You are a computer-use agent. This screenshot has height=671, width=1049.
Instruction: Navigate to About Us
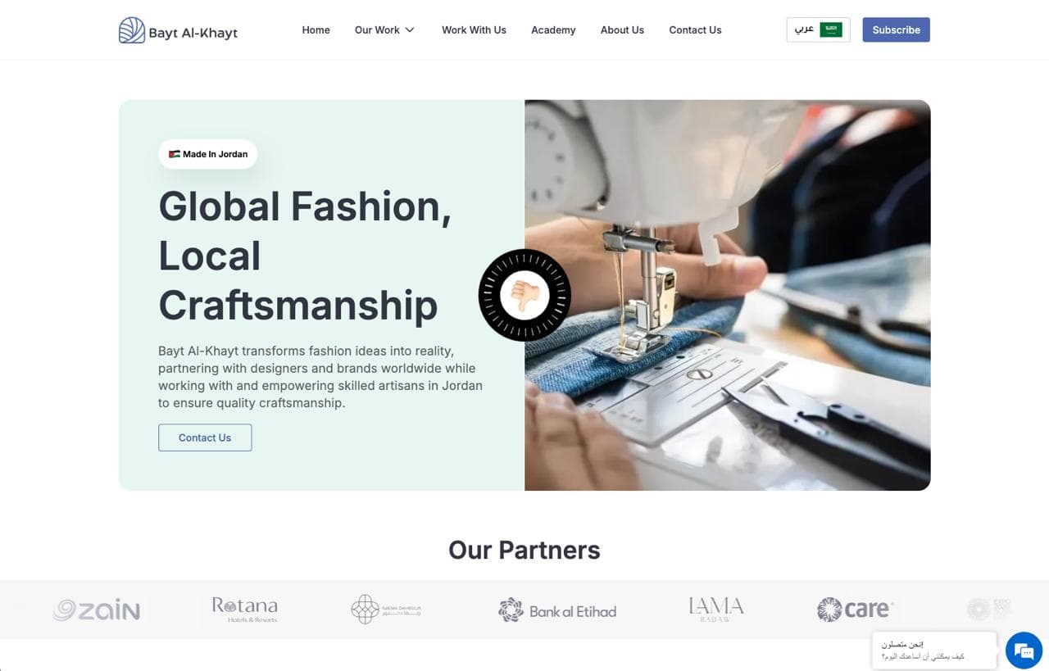pos(622,30)
